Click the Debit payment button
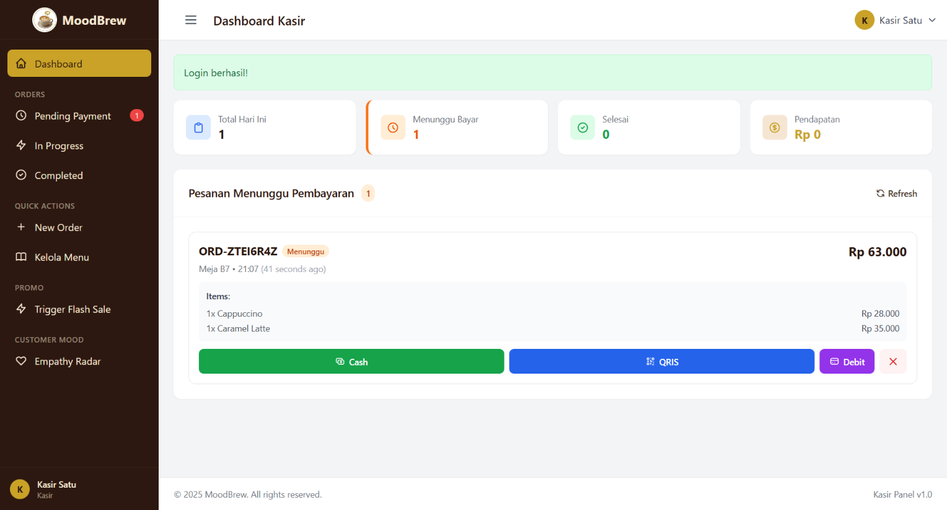 847,361
